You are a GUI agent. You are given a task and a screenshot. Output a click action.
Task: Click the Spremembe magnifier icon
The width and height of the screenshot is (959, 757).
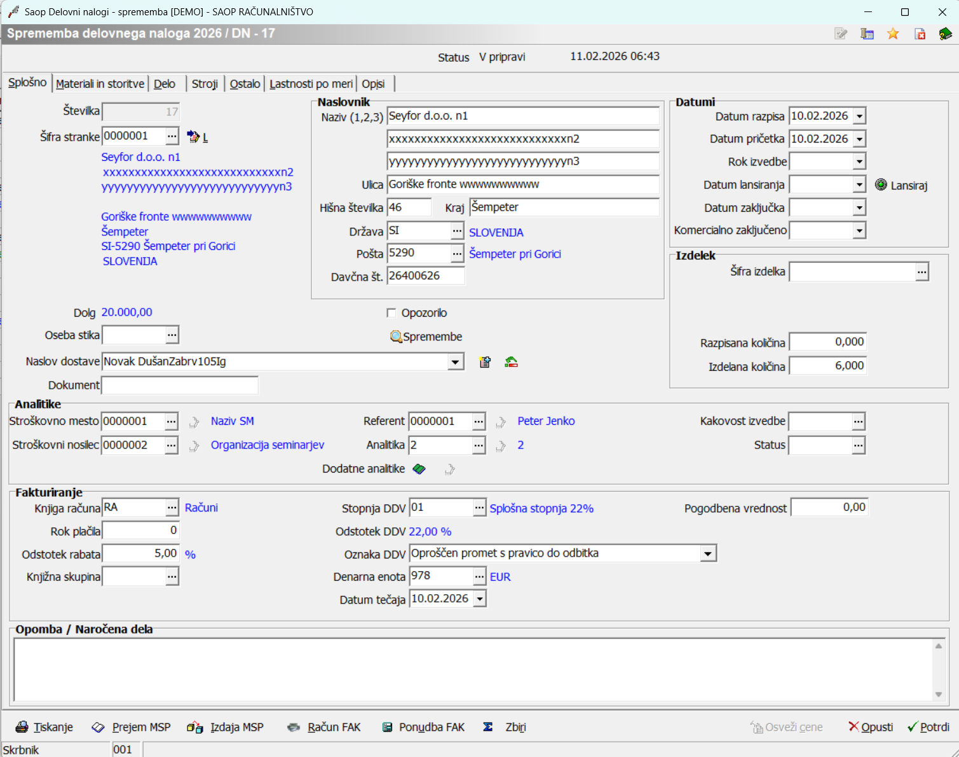pos(396,337)
